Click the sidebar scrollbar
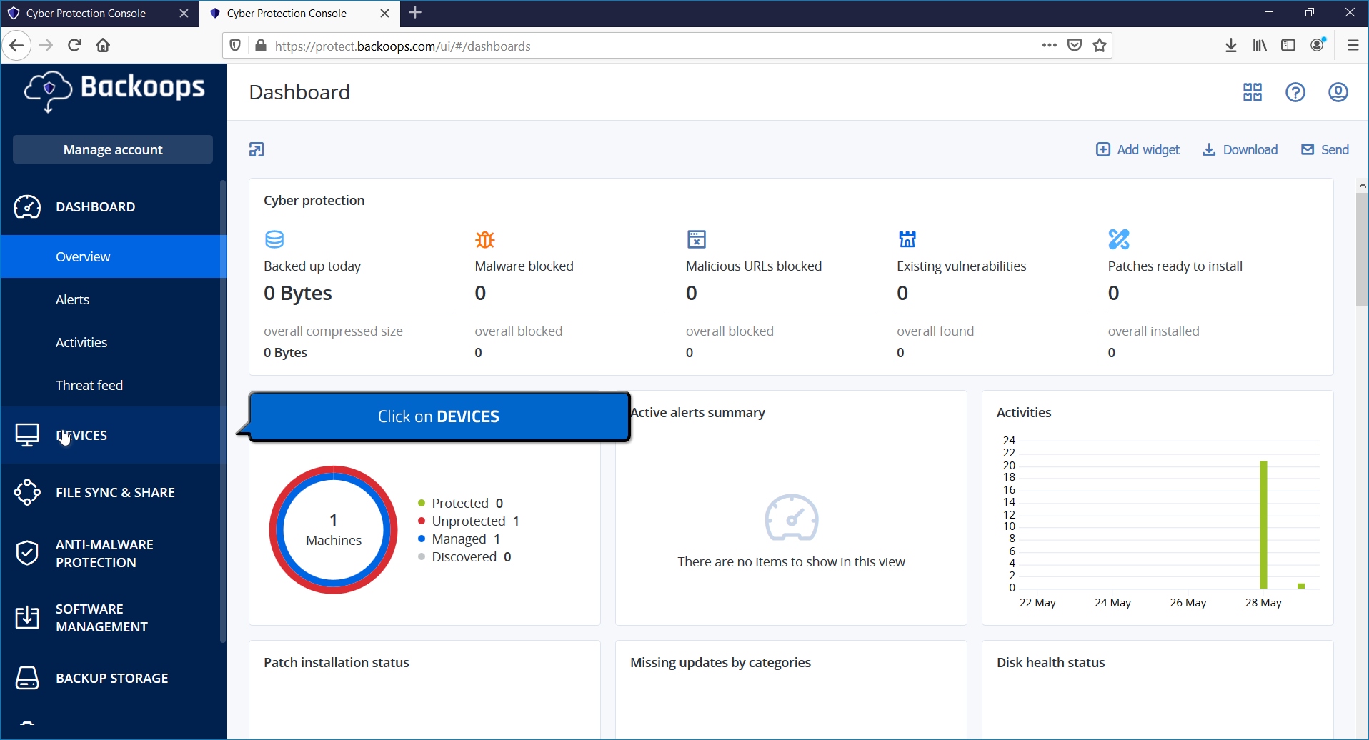The width and height of the screenshot is (1369, 740). click(x=223, y=411)
